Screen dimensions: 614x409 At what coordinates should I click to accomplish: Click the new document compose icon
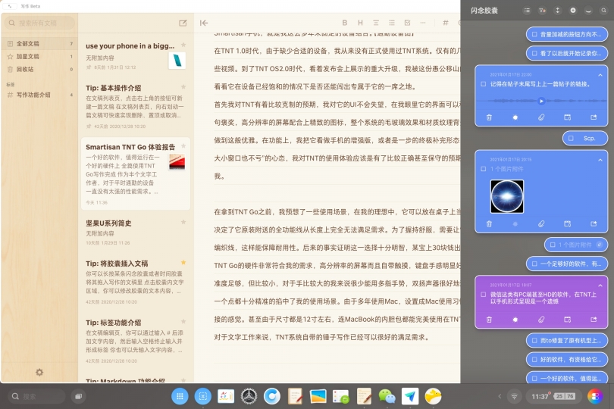pos(183,23)
